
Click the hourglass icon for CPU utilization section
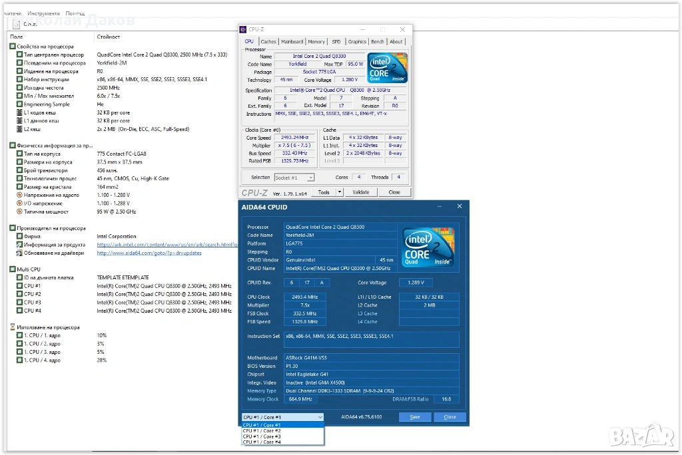13,327
